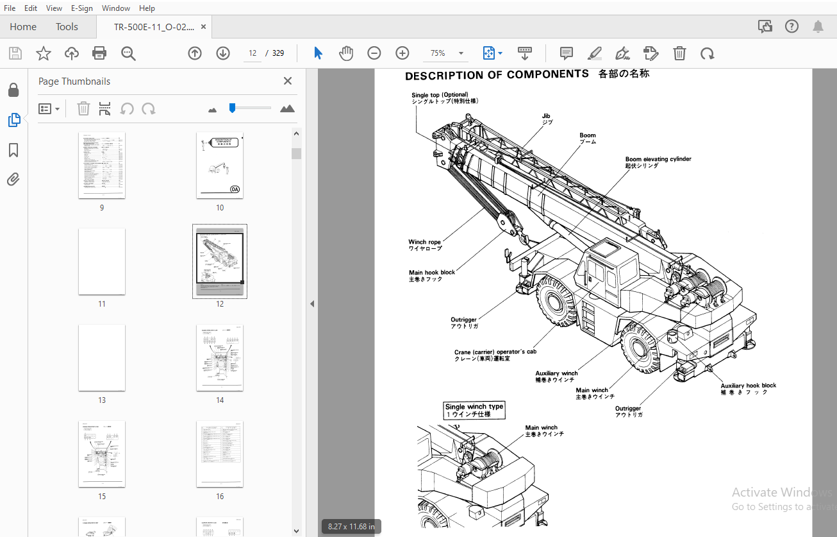Open the notifications bell icon
This screenshot has height=537, width=837.
coord(818,26)
